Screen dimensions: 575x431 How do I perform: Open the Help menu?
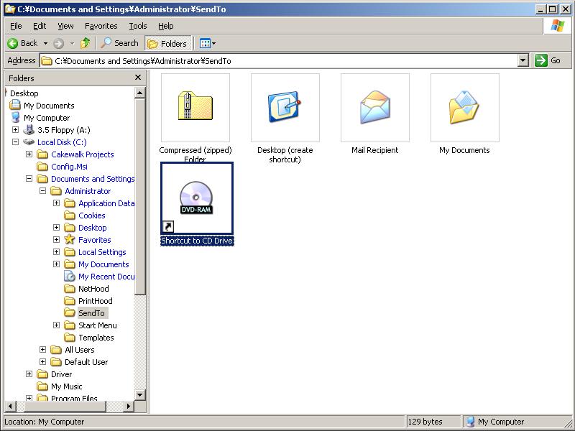166,26
